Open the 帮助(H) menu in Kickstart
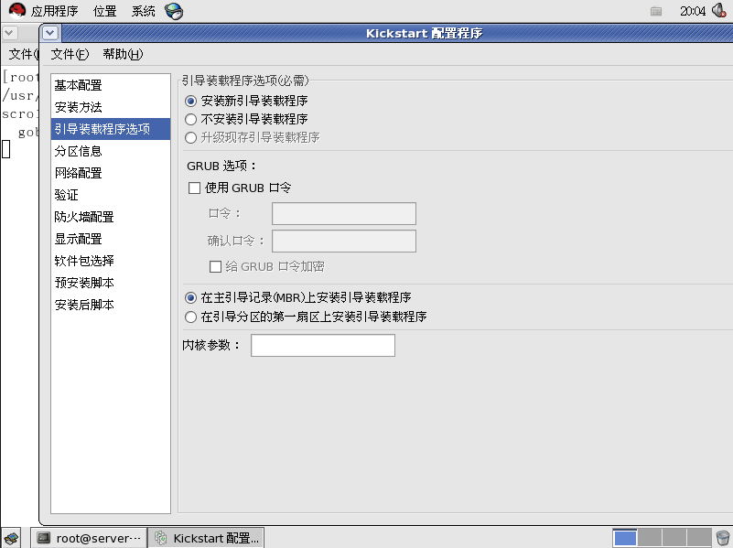 tap(123, 54)
